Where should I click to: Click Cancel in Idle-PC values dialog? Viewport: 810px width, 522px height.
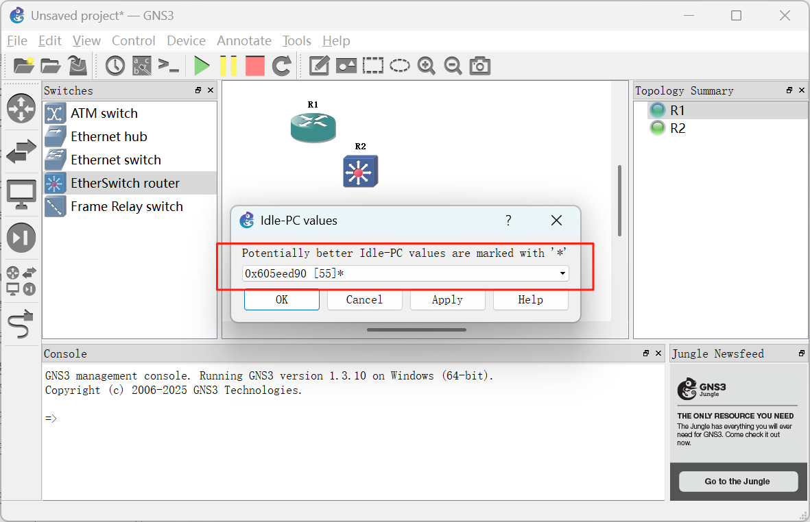click(365, 299)
